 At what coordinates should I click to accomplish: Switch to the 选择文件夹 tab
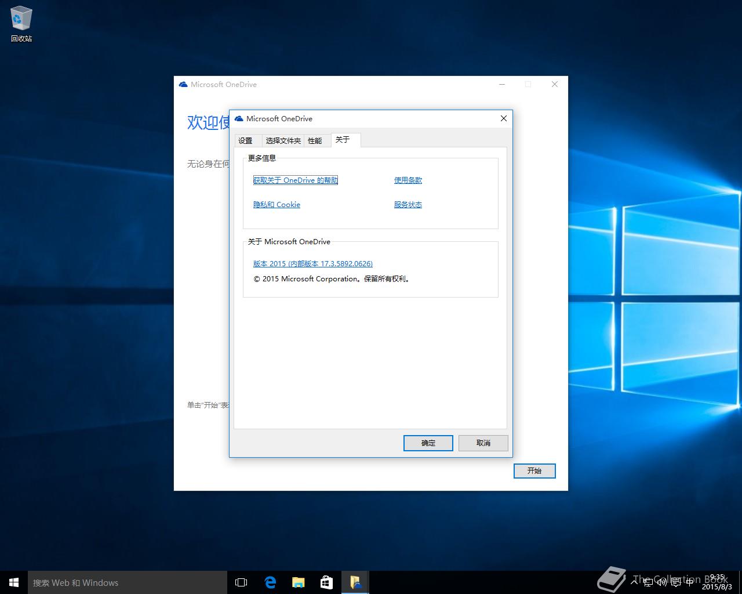pos(283,140)
